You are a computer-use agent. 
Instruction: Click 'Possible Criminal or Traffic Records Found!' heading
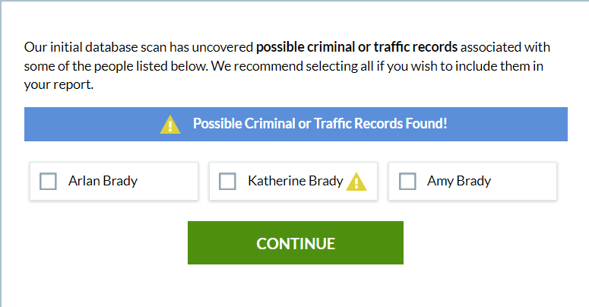[320, 124]
